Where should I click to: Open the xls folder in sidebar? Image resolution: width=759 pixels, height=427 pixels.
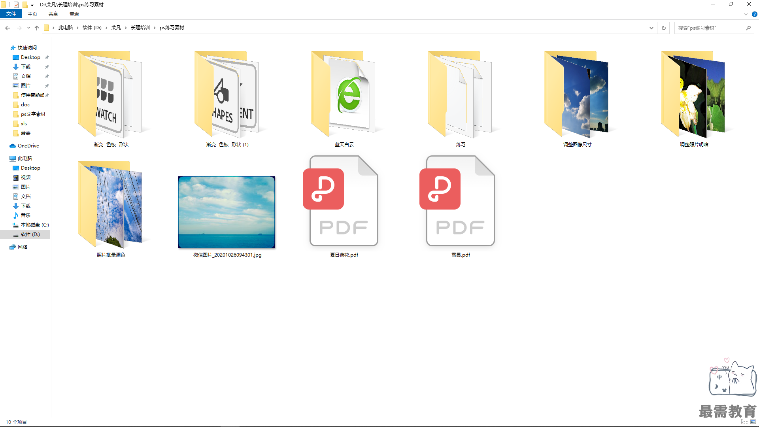pyautogui.click(x=24, y=124)
